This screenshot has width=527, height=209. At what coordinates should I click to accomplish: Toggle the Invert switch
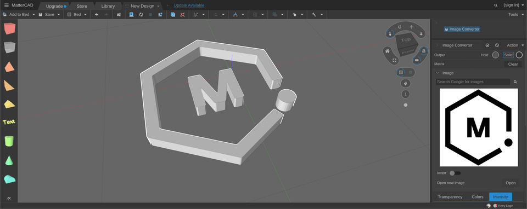456,173
